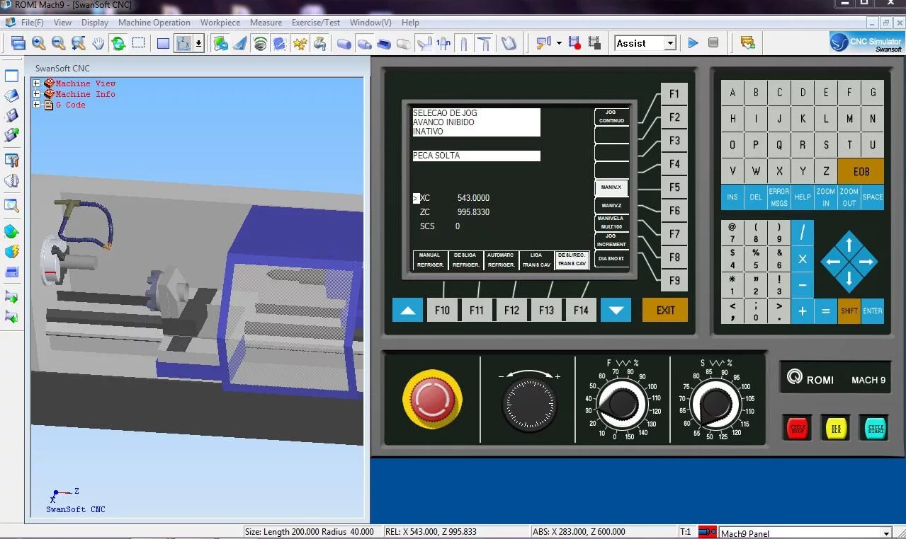Click the blue up-arrow page softkey
Screen dimensions: 906x539
point(407,310)
